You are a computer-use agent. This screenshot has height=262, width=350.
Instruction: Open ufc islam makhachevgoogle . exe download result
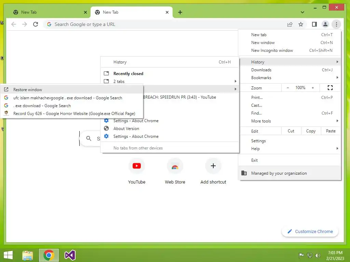[x=71, y=98]
